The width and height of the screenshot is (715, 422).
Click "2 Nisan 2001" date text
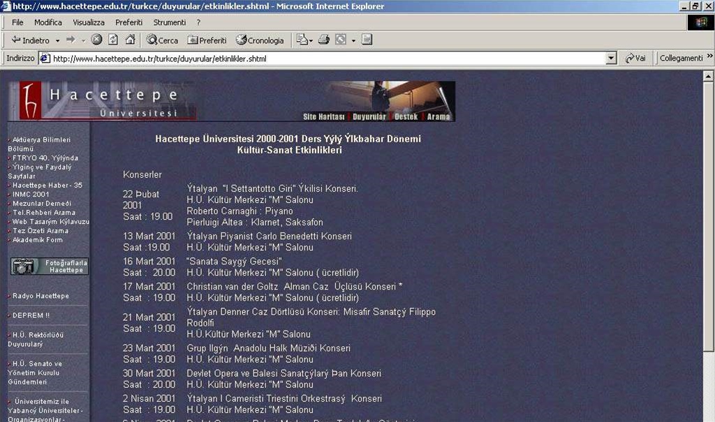tap(149, 398)
